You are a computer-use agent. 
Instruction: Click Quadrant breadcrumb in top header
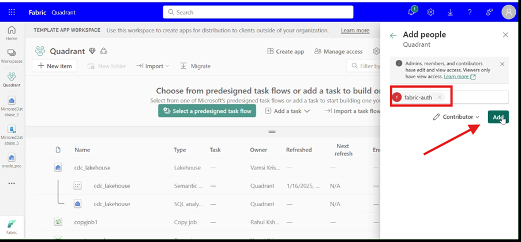(x=63, y=12)
